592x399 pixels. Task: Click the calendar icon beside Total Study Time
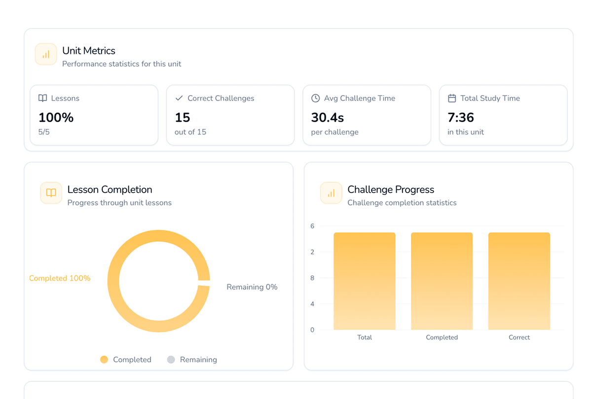point(452,98)
